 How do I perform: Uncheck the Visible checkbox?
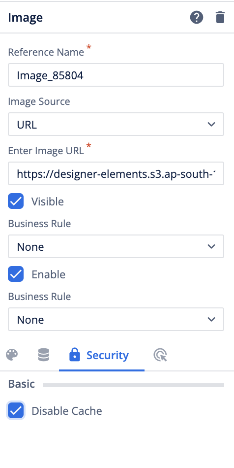point(16,201)
